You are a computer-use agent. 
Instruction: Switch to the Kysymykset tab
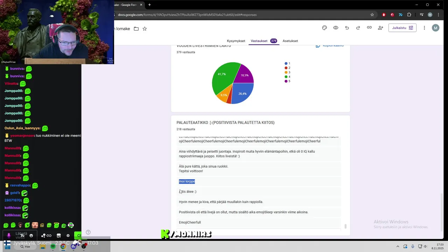pos(236,41)
